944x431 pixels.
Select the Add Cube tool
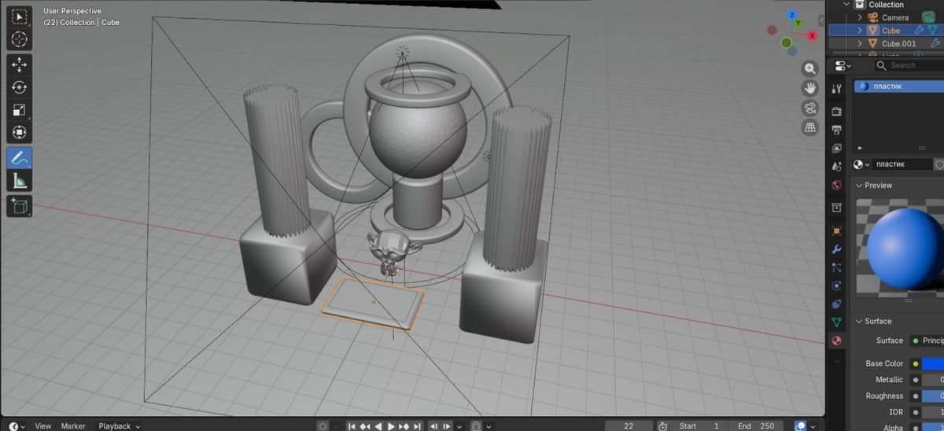pos(20,206)
